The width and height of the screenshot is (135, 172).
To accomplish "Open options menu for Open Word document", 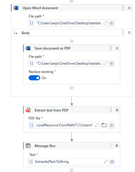I will click(x=123, y=8).
